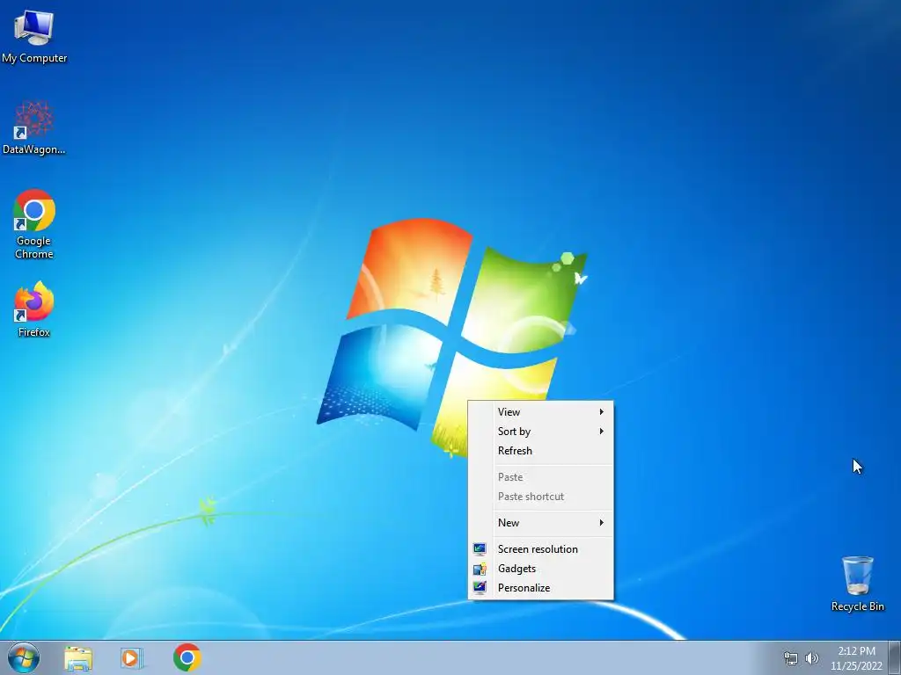Click the View submenu arrow

coord(602,411)
